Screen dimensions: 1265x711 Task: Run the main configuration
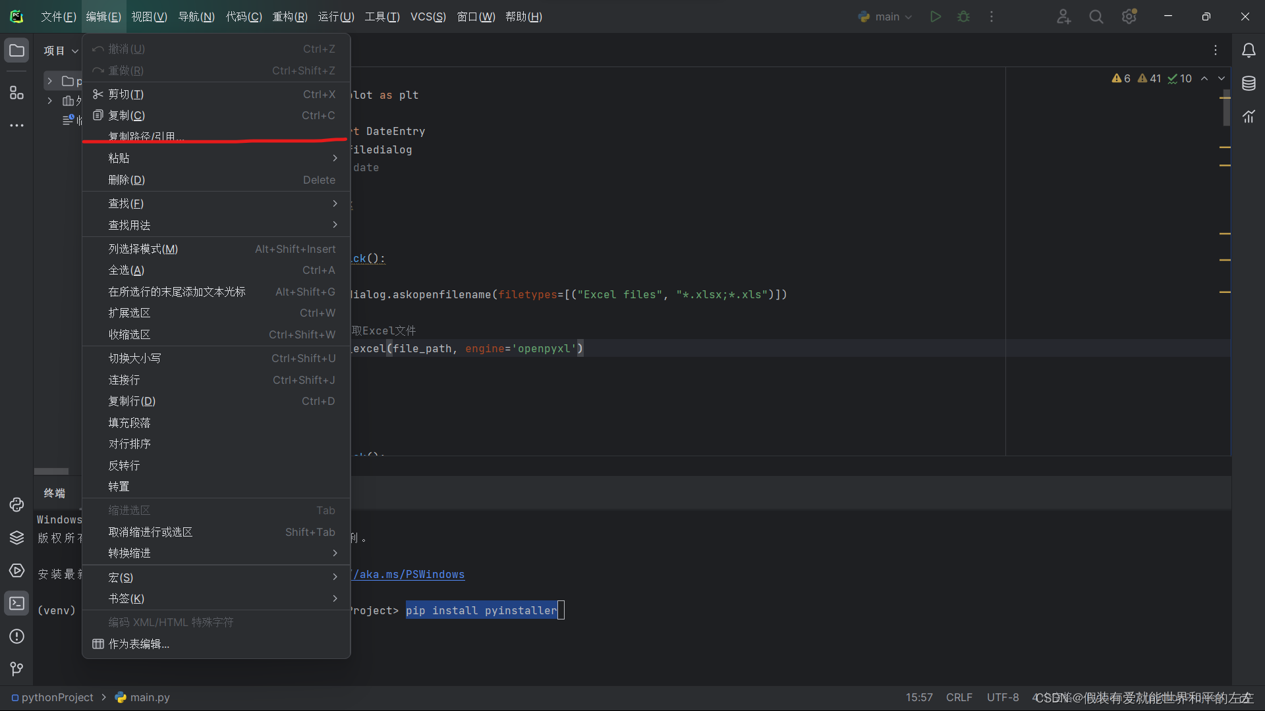coord(936,16)
